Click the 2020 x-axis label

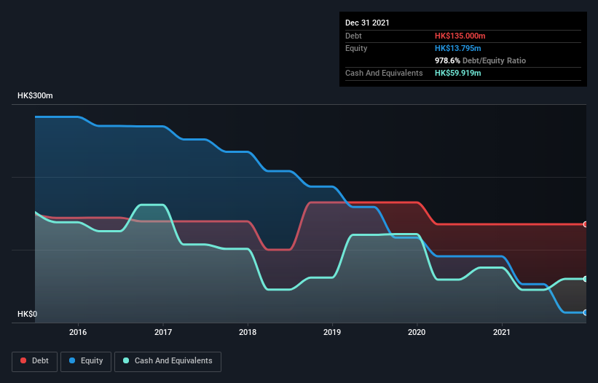(x=417, y=332)
